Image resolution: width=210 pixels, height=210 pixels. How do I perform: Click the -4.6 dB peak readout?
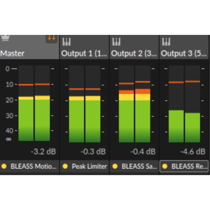[x=193, y=152]
